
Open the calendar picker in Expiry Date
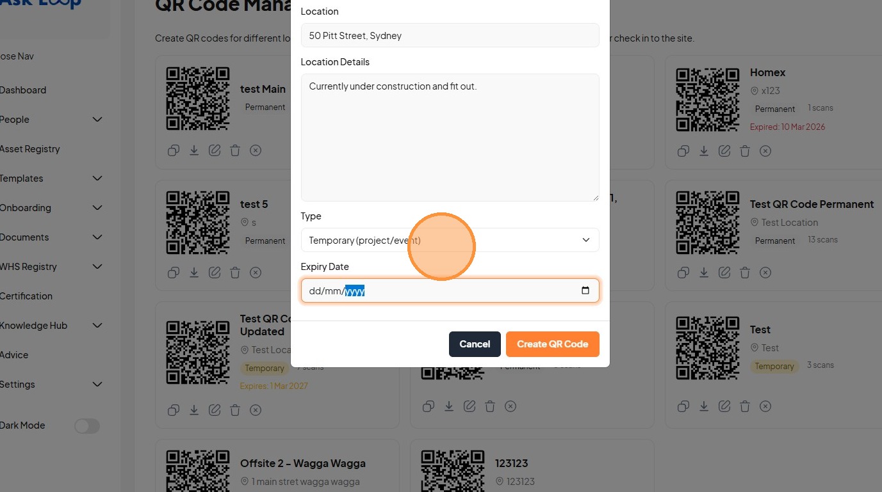click(x=585, y=290)
